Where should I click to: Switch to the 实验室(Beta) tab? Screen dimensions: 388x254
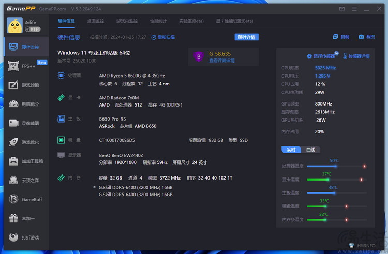click(191, 21)
